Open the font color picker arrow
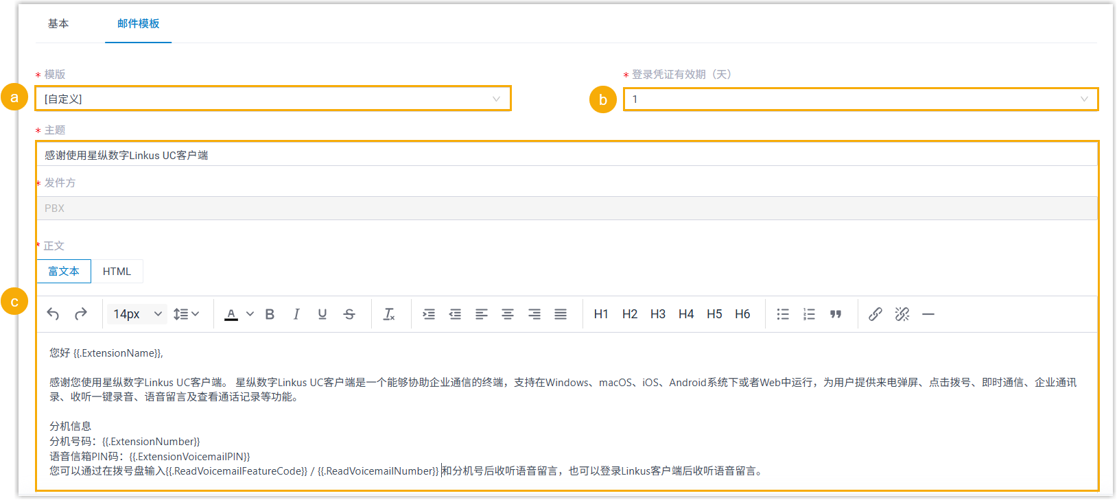This screenshot has width=1117, height=500. point(250,314)
